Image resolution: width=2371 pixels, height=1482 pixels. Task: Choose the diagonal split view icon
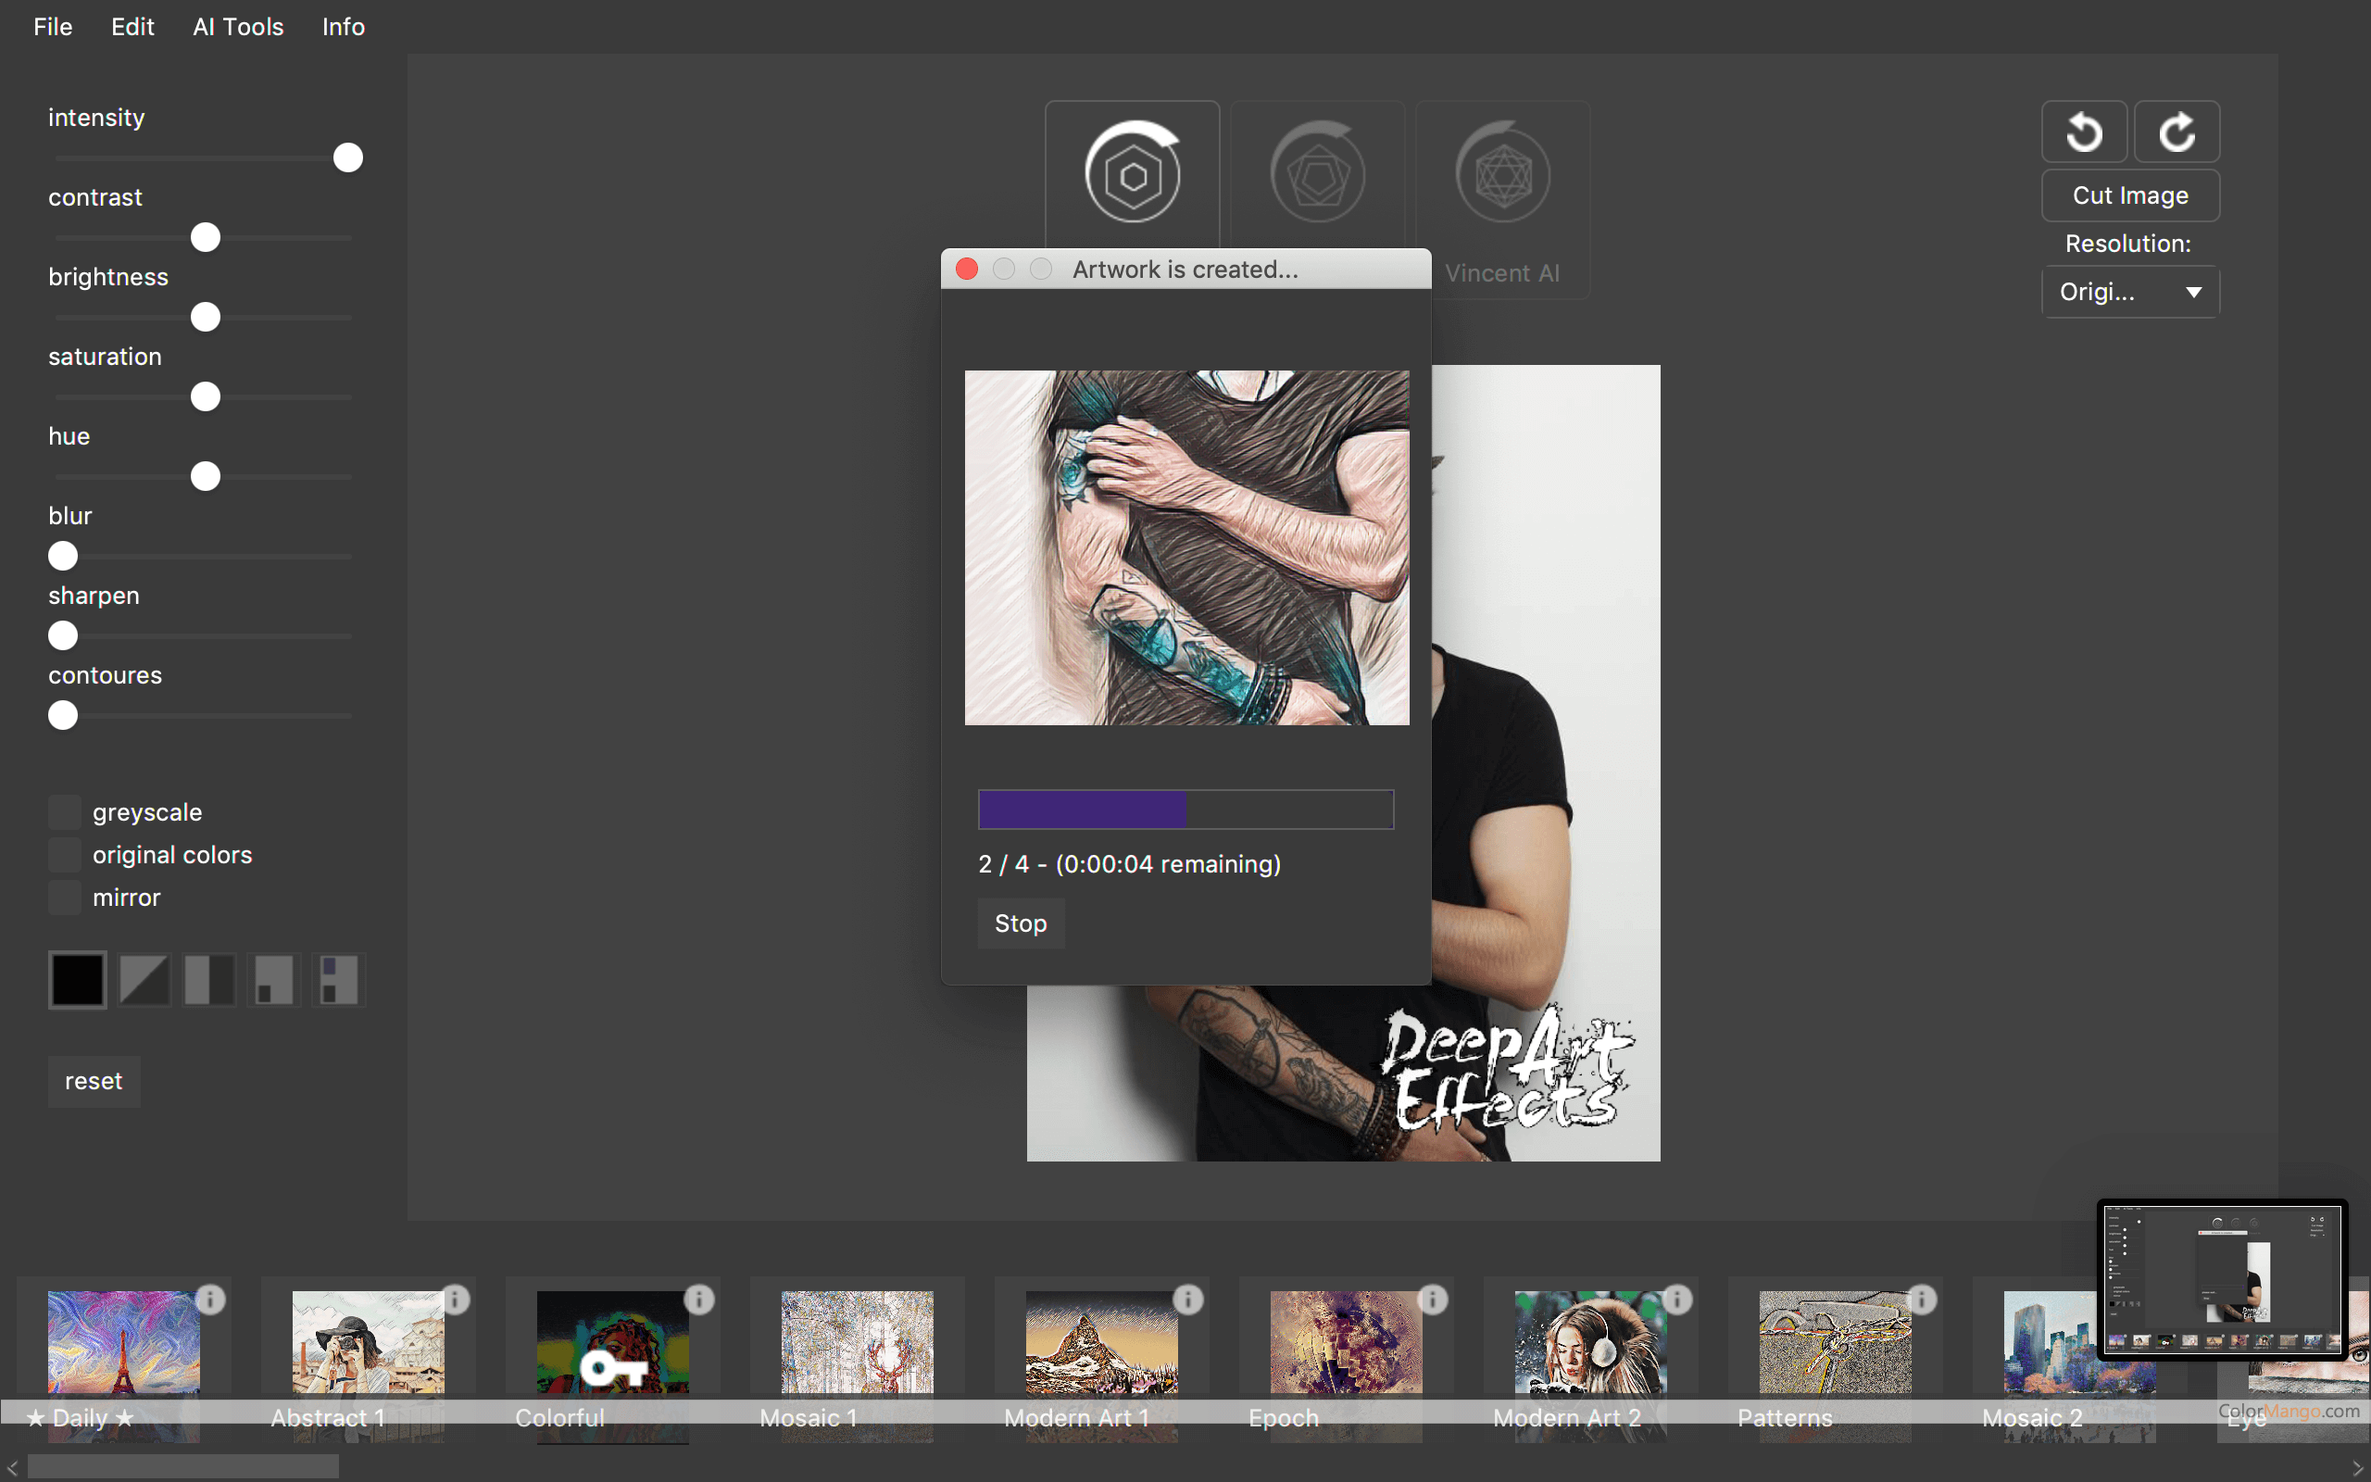[144, 979]
